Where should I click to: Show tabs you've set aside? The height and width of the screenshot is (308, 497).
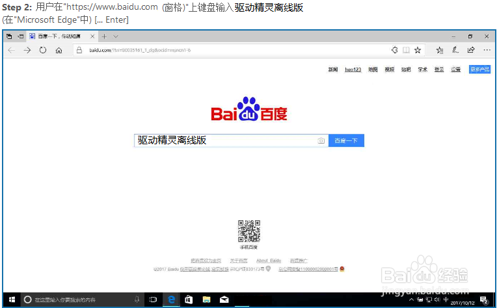[x=9, y=36]
